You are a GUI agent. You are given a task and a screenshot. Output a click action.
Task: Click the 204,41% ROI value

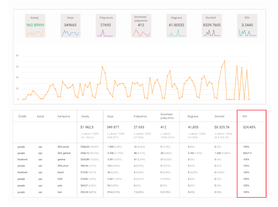(x=247, y=153)
